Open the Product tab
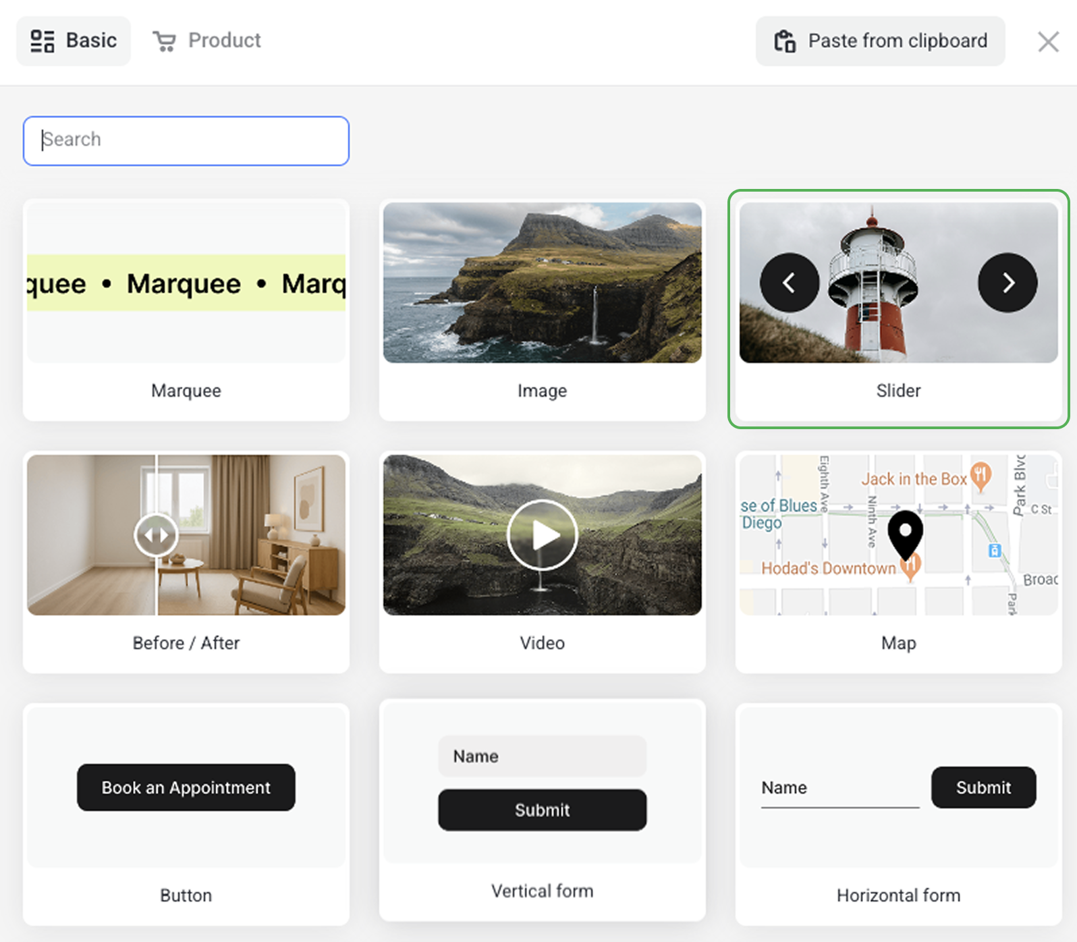 pyautogui.click(x=207, y=41)
